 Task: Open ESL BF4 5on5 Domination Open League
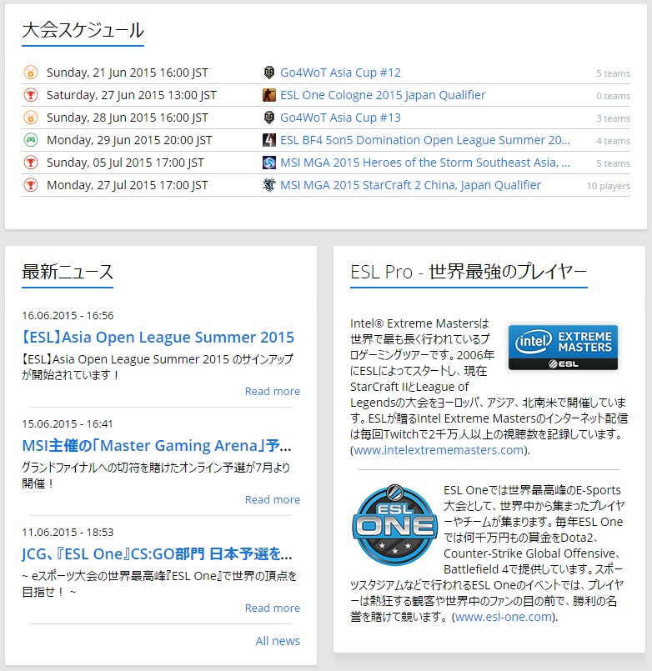click(425, 140)
